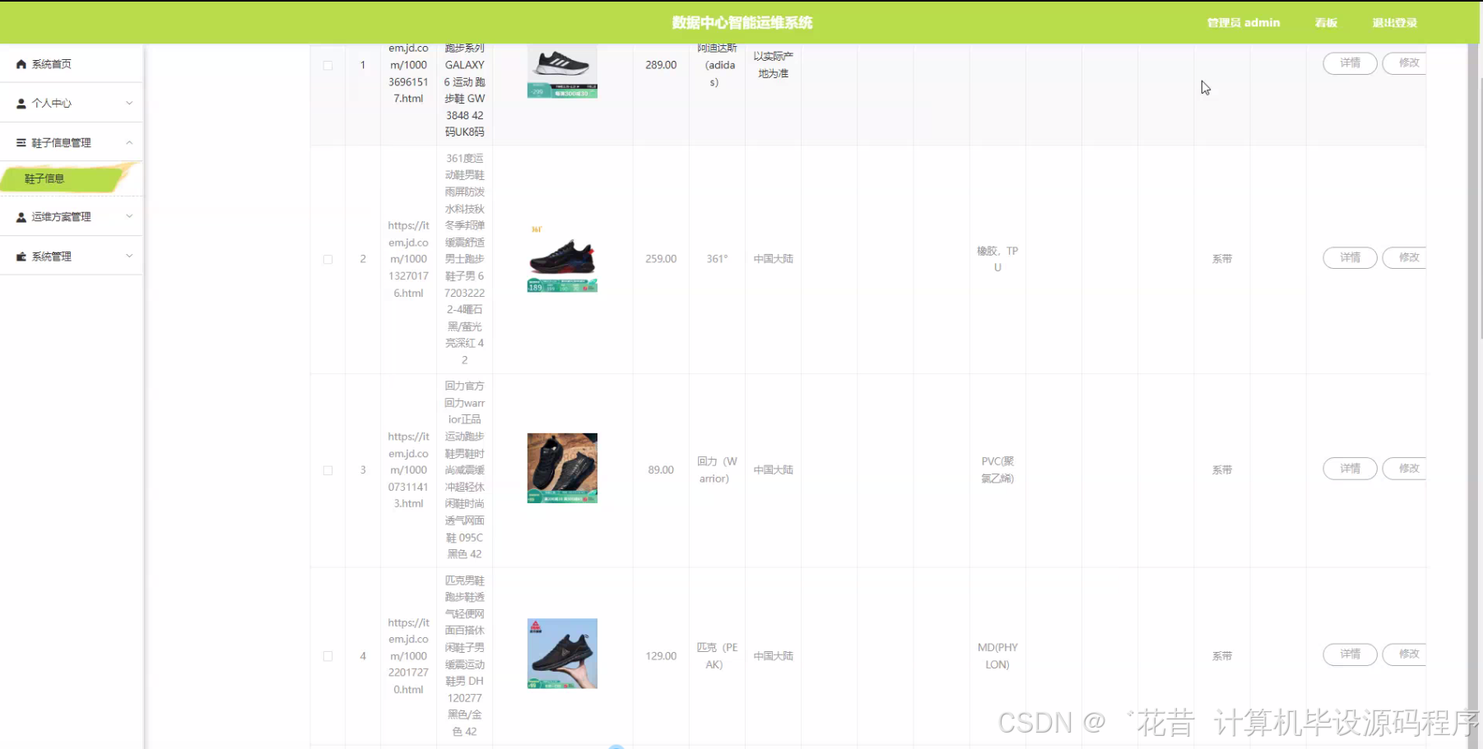Open the 361° shoe thumbnail in row 2

(x=562, y=258)
